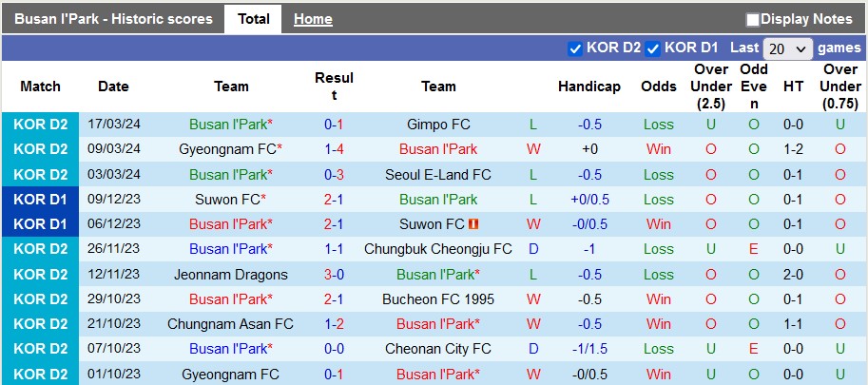Open Bucheon FC 1995 team link
This screenshot has height=385, width=868.
pyautogui.click(x=438, y=299)
